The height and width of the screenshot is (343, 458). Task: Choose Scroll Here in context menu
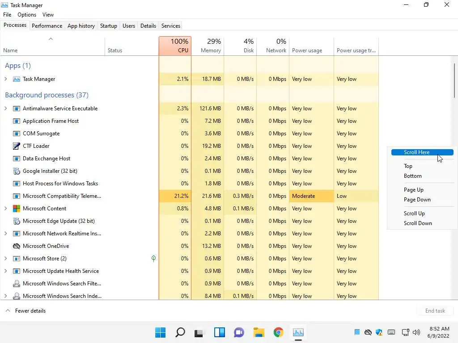coord(422,152)
